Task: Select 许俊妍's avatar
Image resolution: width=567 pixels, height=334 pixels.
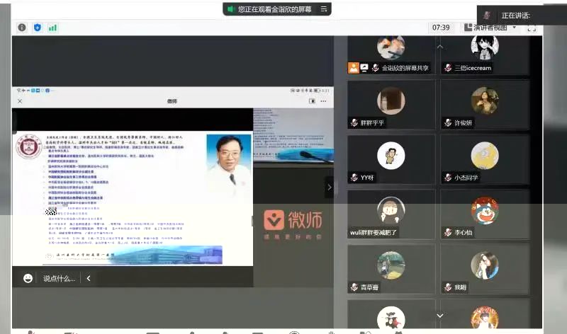Action: pos(485,100)
